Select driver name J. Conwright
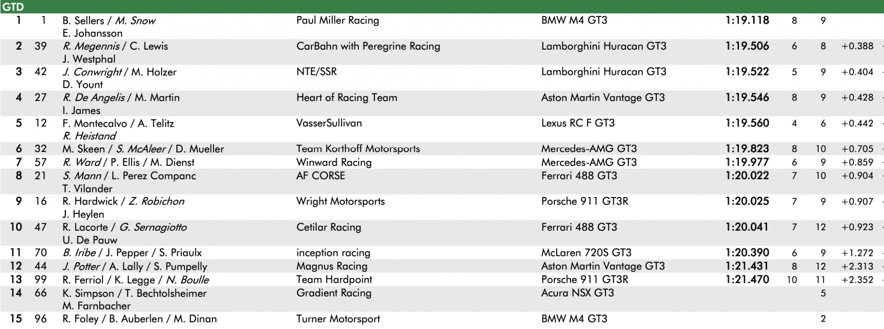The height and width of the screenshot is (329, 884). [92, 72]
